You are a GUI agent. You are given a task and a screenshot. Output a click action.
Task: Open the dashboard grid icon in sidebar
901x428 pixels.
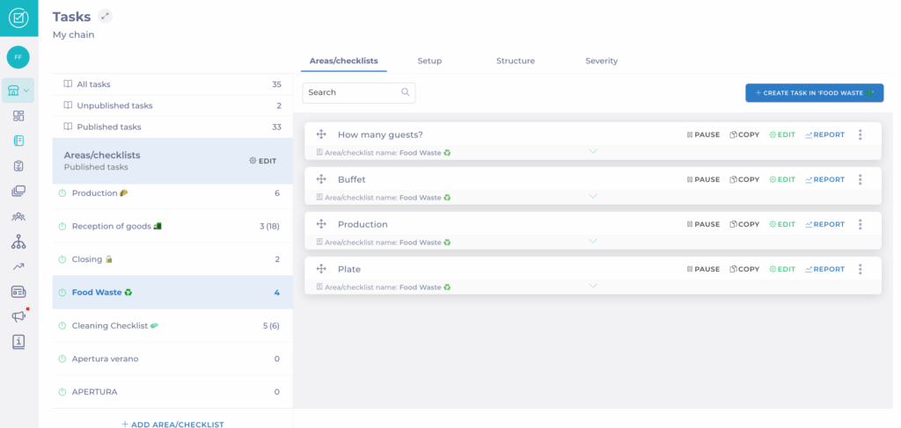(x=18, y=116)
